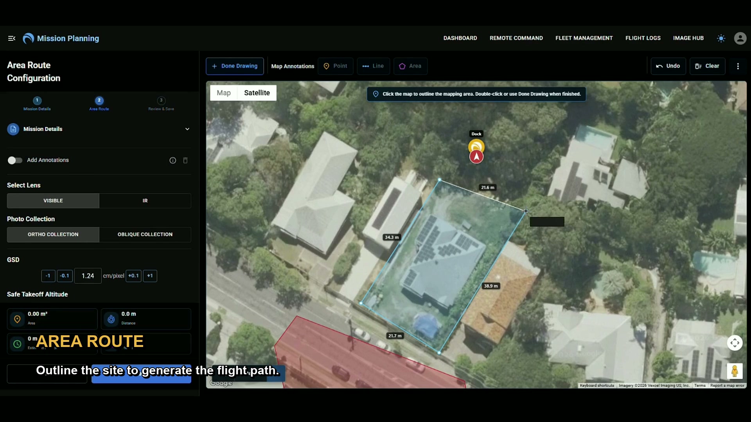The height and width of the screenshot is (422, 751).
Task: Click the map camera pan control
Action: 735,343
